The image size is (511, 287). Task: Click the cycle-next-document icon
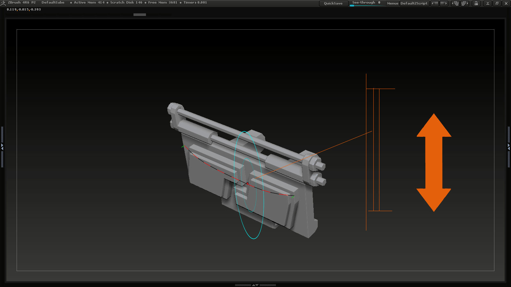pos(465,3)
